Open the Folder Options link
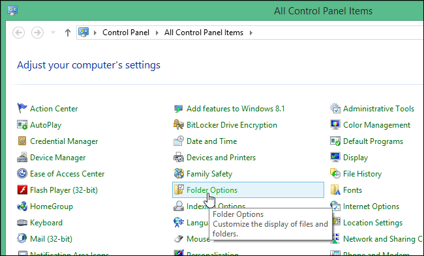 coord(212,190)
